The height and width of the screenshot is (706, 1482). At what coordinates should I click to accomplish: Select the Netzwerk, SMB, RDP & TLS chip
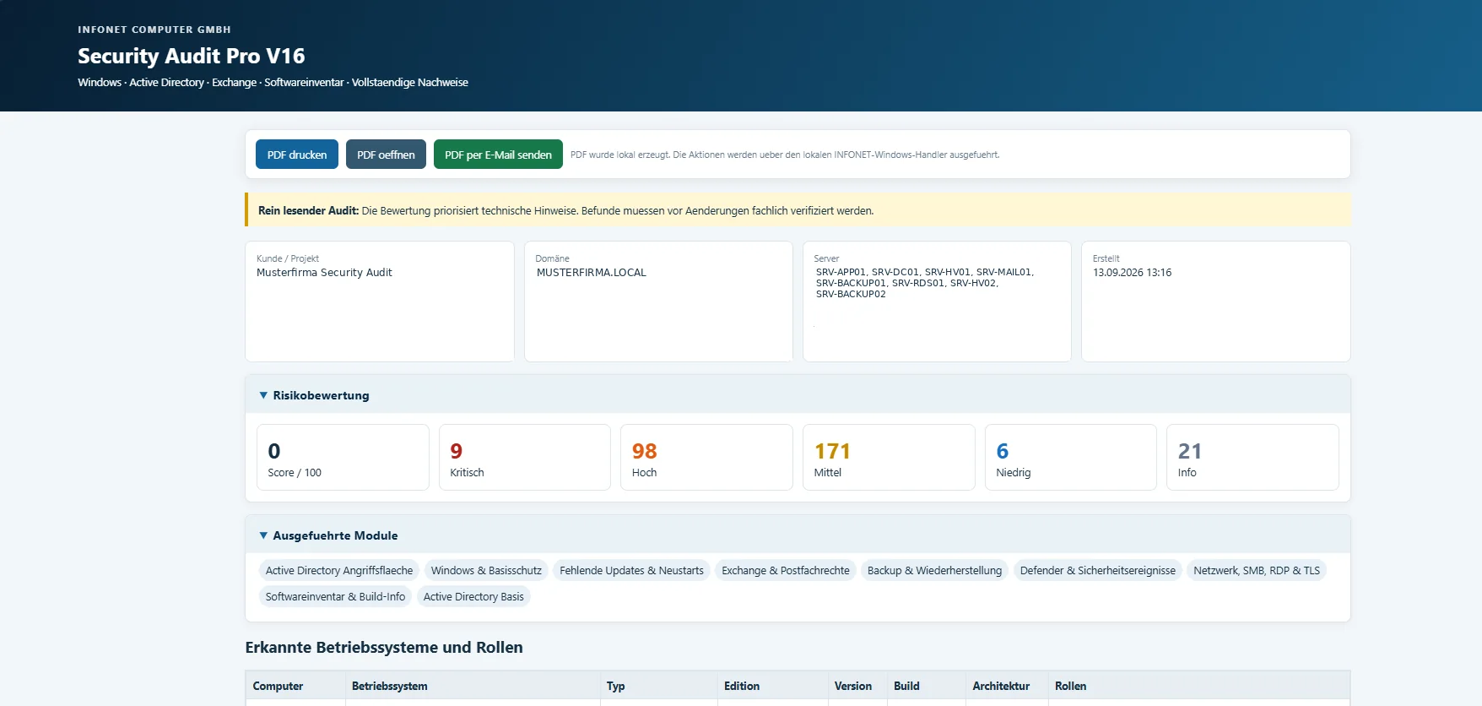coord(1257,571)
